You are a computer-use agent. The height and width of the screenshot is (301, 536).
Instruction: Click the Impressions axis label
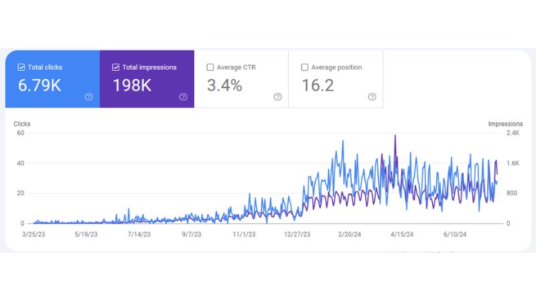pyautogui.click(x=505, y=124)
